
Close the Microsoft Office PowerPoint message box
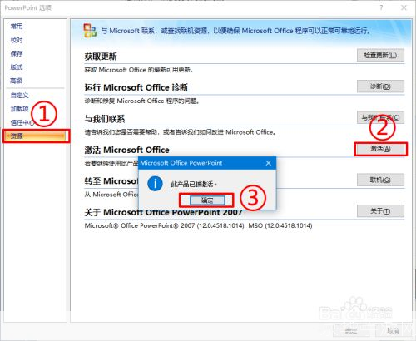tap(268, 163)
